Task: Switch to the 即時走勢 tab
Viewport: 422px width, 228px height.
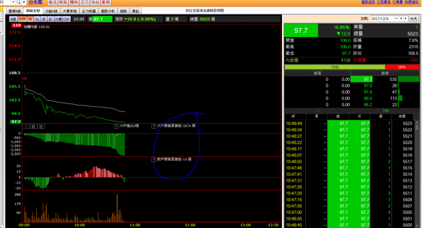Action: point(33,11)
